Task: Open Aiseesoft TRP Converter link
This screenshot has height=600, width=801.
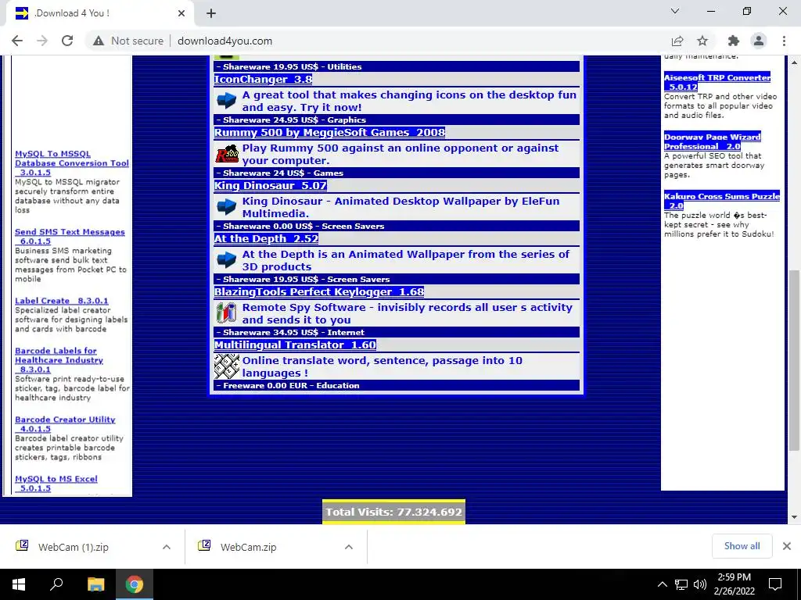Action: point(717,82)
